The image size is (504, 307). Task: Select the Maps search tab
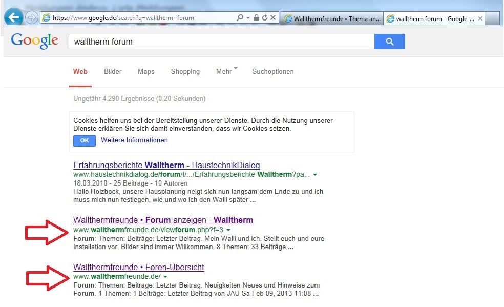(146, 71)
